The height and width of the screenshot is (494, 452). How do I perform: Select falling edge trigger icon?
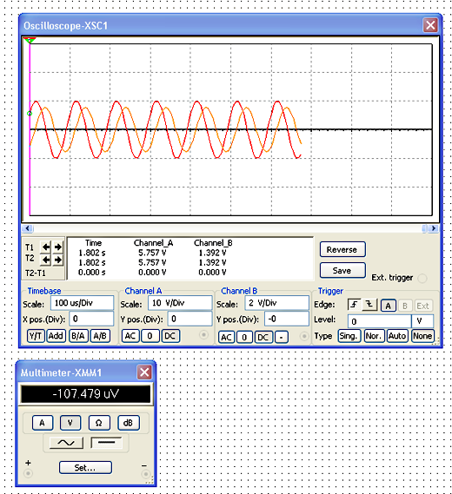pyautogui.click(x=369, y=305)
